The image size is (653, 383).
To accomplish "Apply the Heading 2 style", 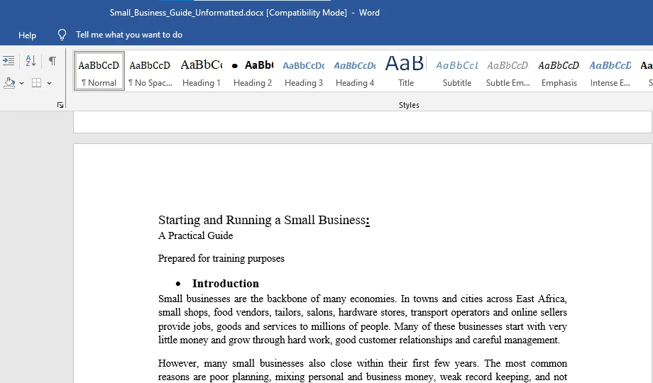I will [x=253, y=71].
